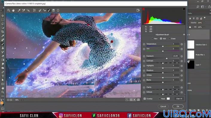The height and width of the screenshot is (118, 211).
Task: Click the orange foreground color swatch
Action: click(x=2, y=103)
